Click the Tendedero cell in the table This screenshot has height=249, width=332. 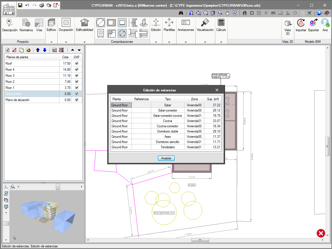click(168, 147)
